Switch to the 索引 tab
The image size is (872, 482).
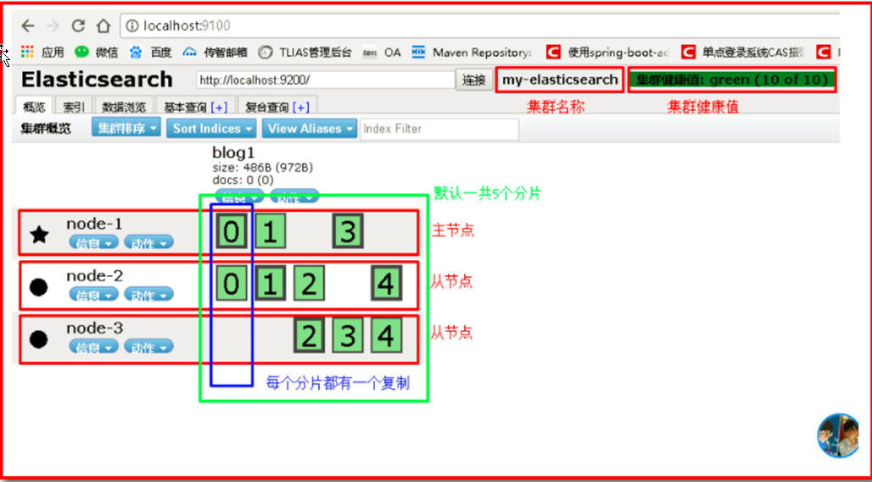(74, 107)
